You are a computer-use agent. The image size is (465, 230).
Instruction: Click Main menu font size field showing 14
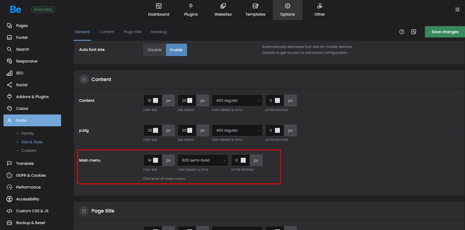(153, 160)
